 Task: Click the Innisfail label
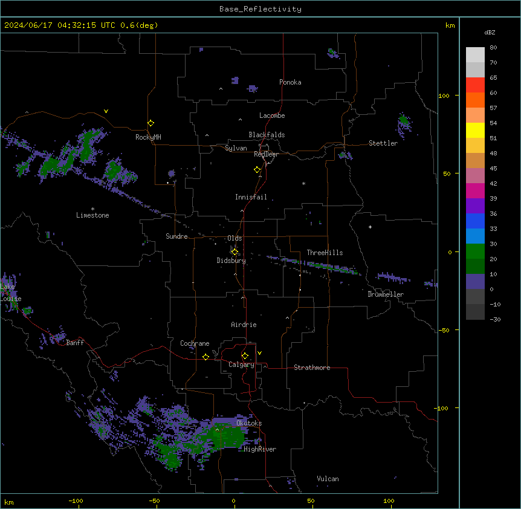pyautogui.click(x=251, y=197)
